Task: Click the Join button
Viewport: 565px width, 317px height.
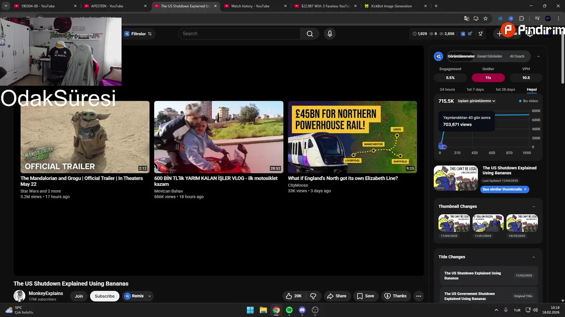Action: coord(79,296)
